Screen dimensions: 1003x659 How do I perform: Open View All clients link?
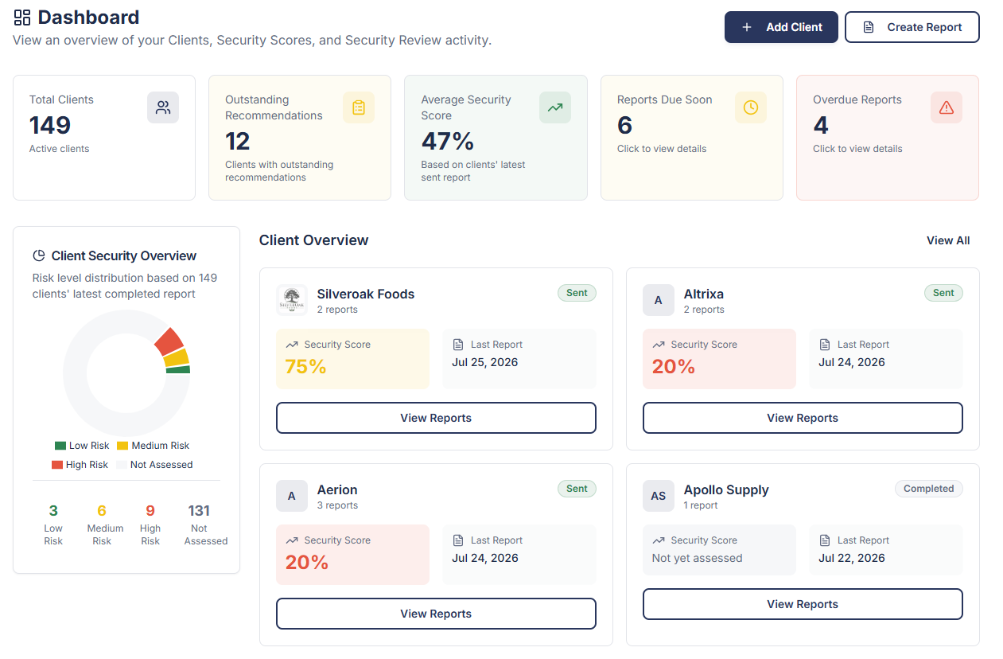tap(948, 240)
